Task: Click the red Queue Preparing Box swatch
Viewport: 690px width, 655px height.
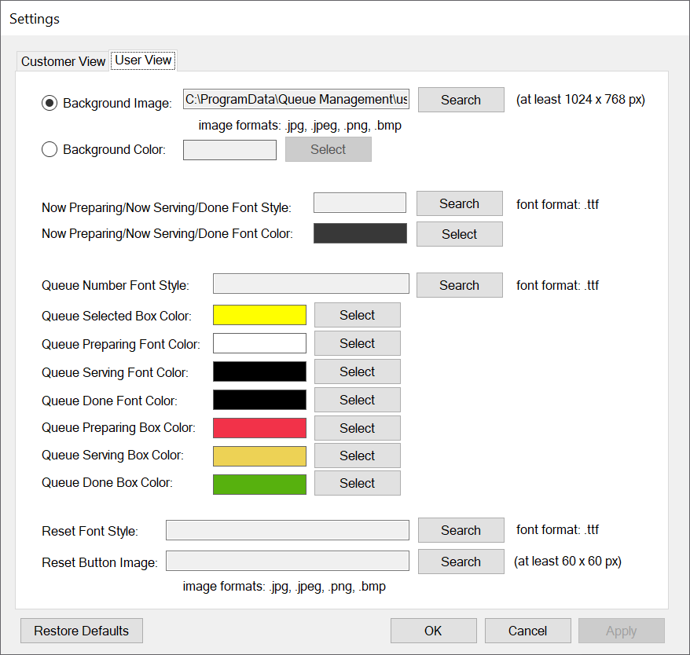Action: [x=259, y=428]
